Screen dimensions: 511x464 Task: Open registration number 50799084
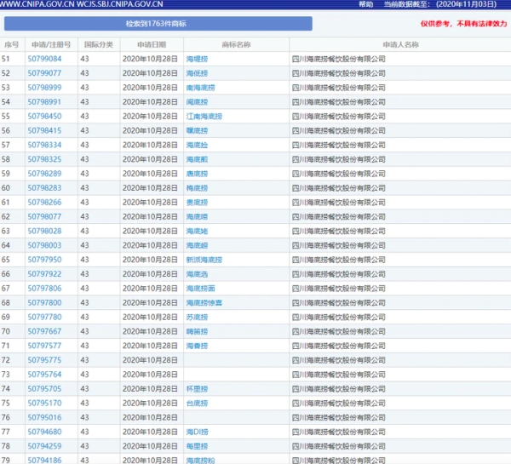44,59
